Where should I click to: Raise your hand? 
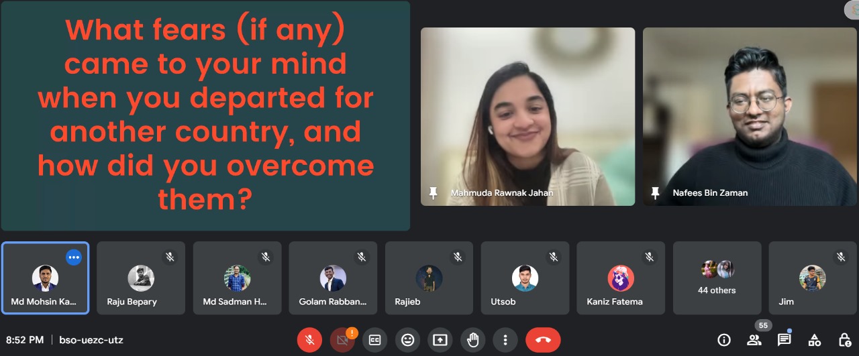point(472,340)
